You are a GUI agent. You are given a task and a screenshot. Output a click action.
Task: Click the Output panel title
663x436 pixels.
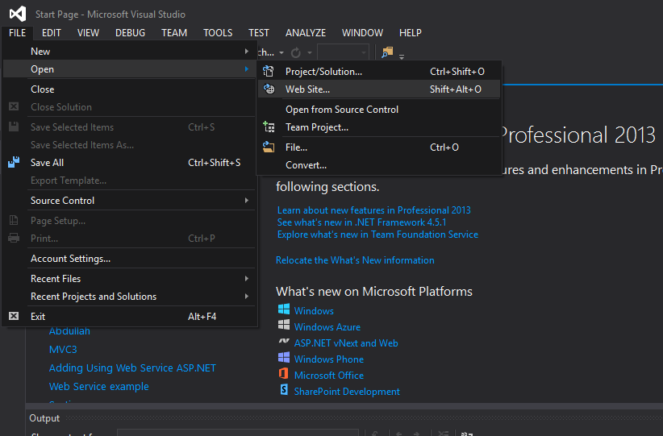[x=44, y=417]
